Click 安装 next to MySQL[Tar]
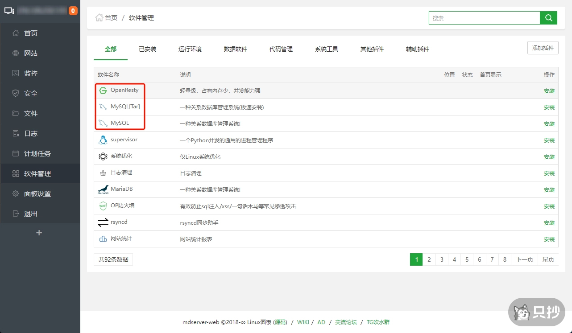 549,107
